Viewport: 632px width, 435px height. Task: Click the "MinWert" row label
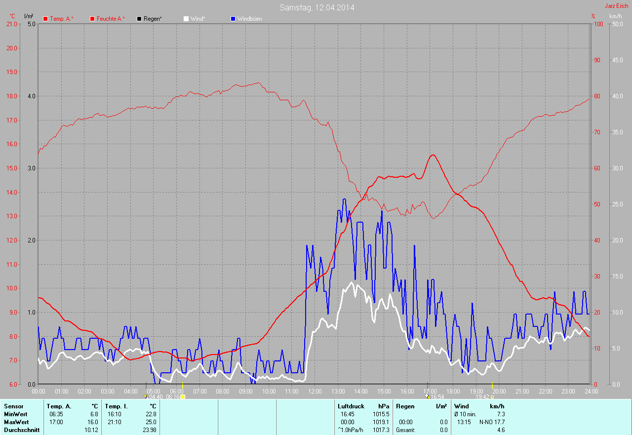16,414
